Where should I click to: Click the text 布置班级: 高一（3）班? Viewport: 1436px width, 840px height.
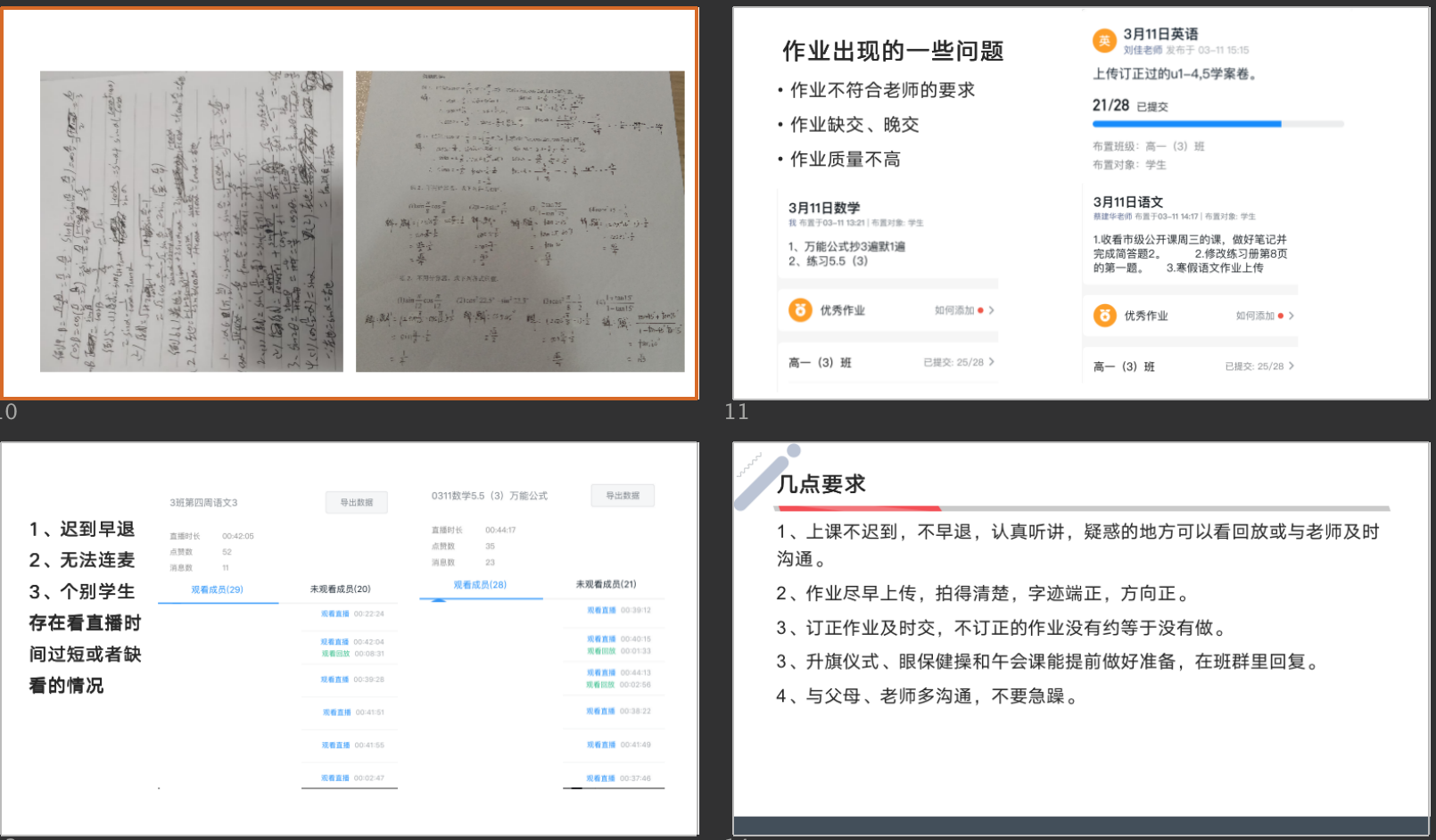pyautogui.click(x=1148, y=146)
